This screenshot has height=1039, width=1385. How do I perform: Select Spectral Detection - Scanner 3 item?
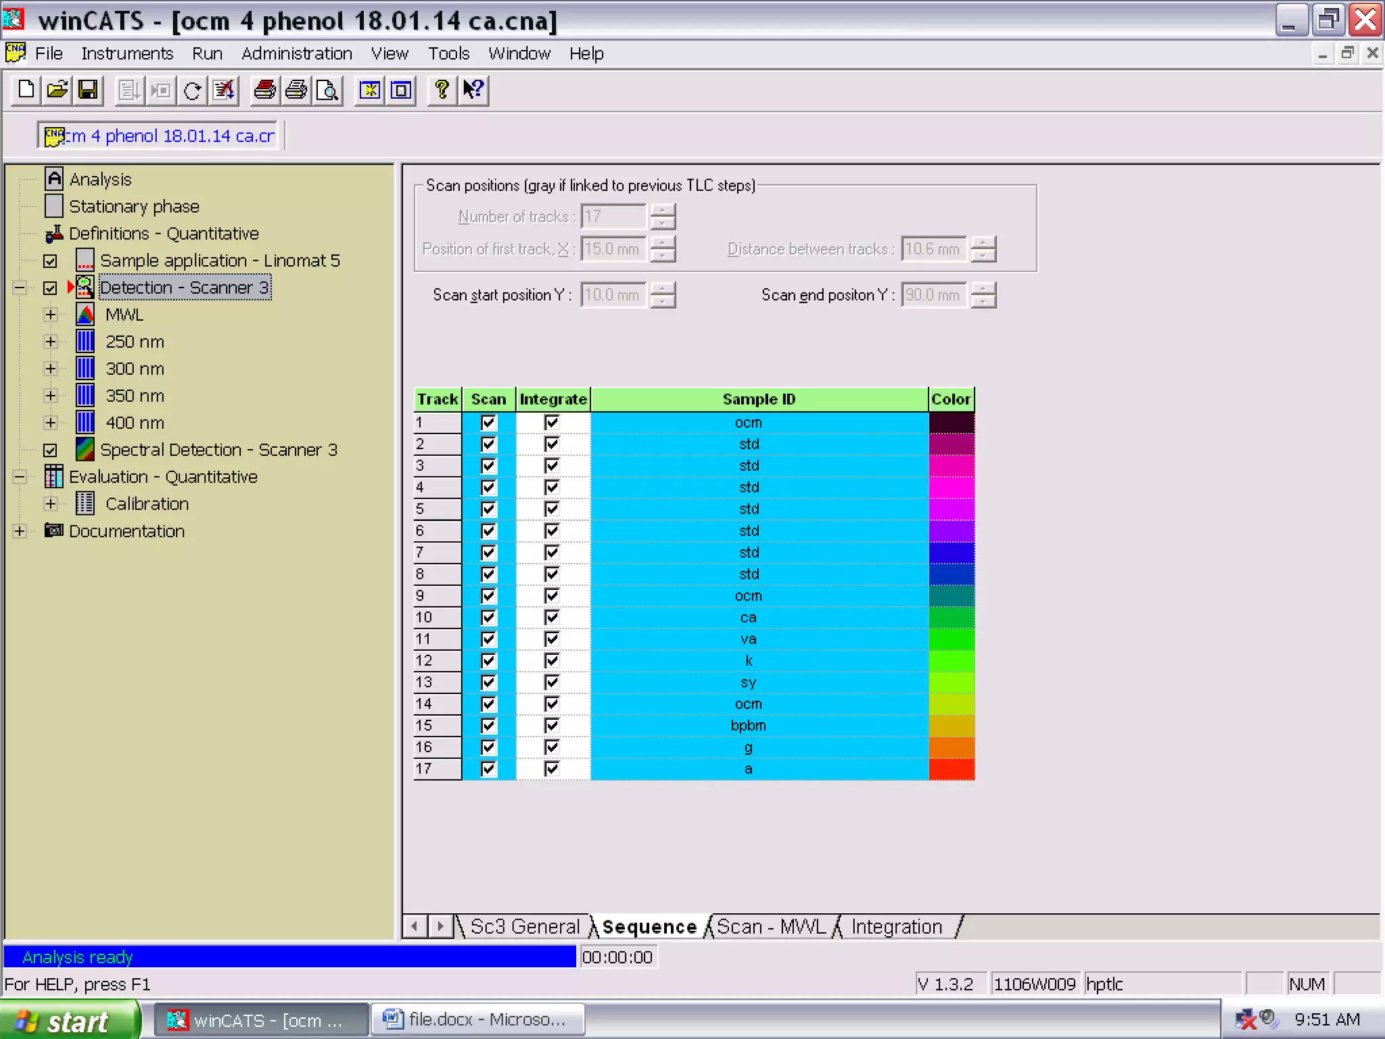(218, 450)
